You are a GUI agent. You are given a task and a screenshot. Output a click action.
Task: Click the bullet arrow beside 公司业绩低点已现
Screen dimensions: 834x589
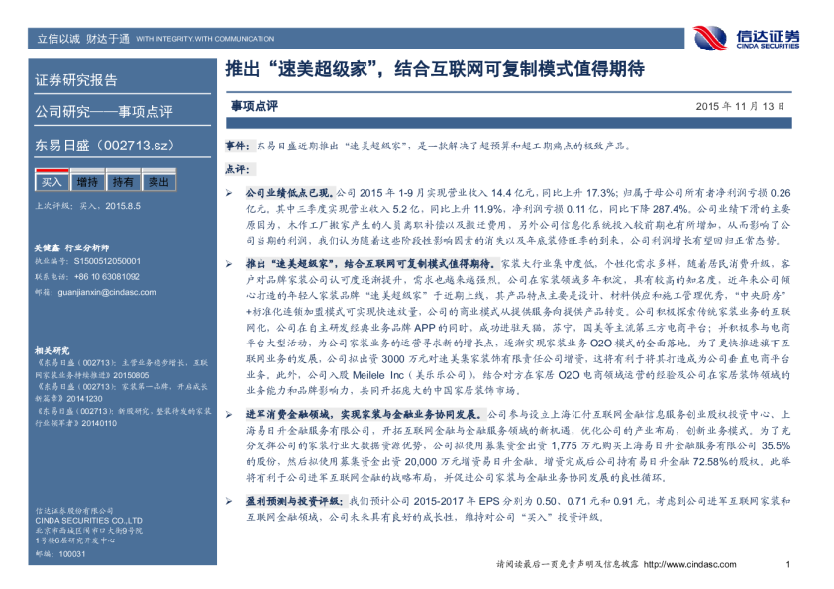pyautogui.click(x=229, y=190)
